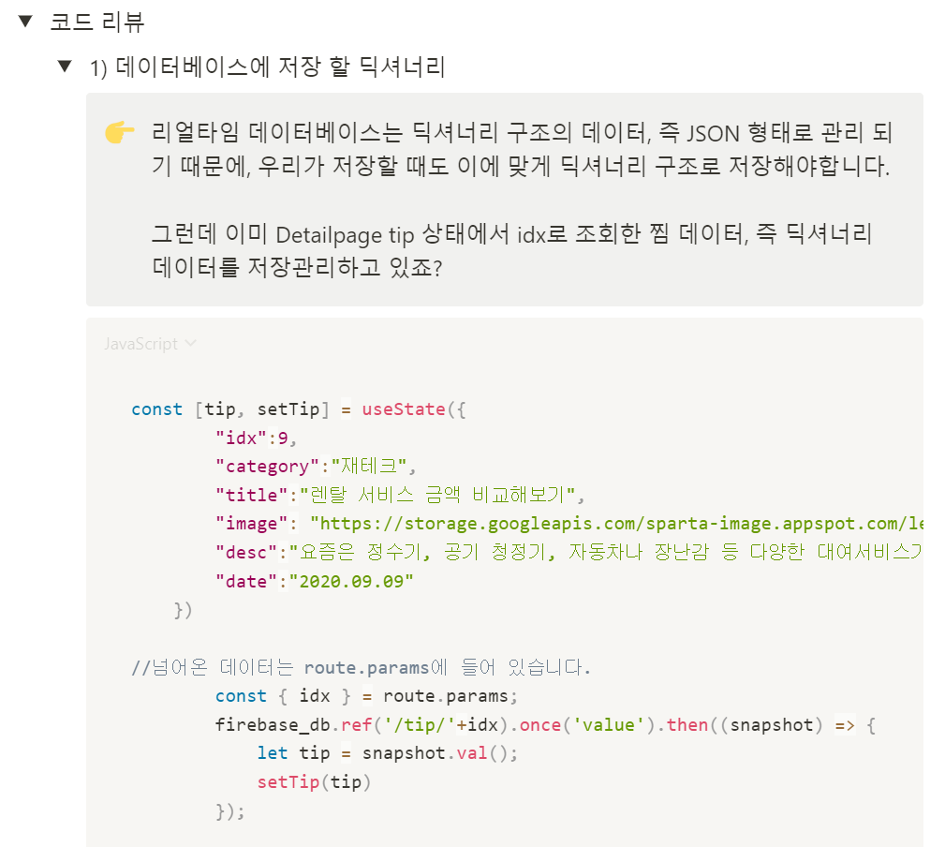Viewport: 945px width, 847px height.
Task: Click the "image" googleapis URL line
Action: 568,523
